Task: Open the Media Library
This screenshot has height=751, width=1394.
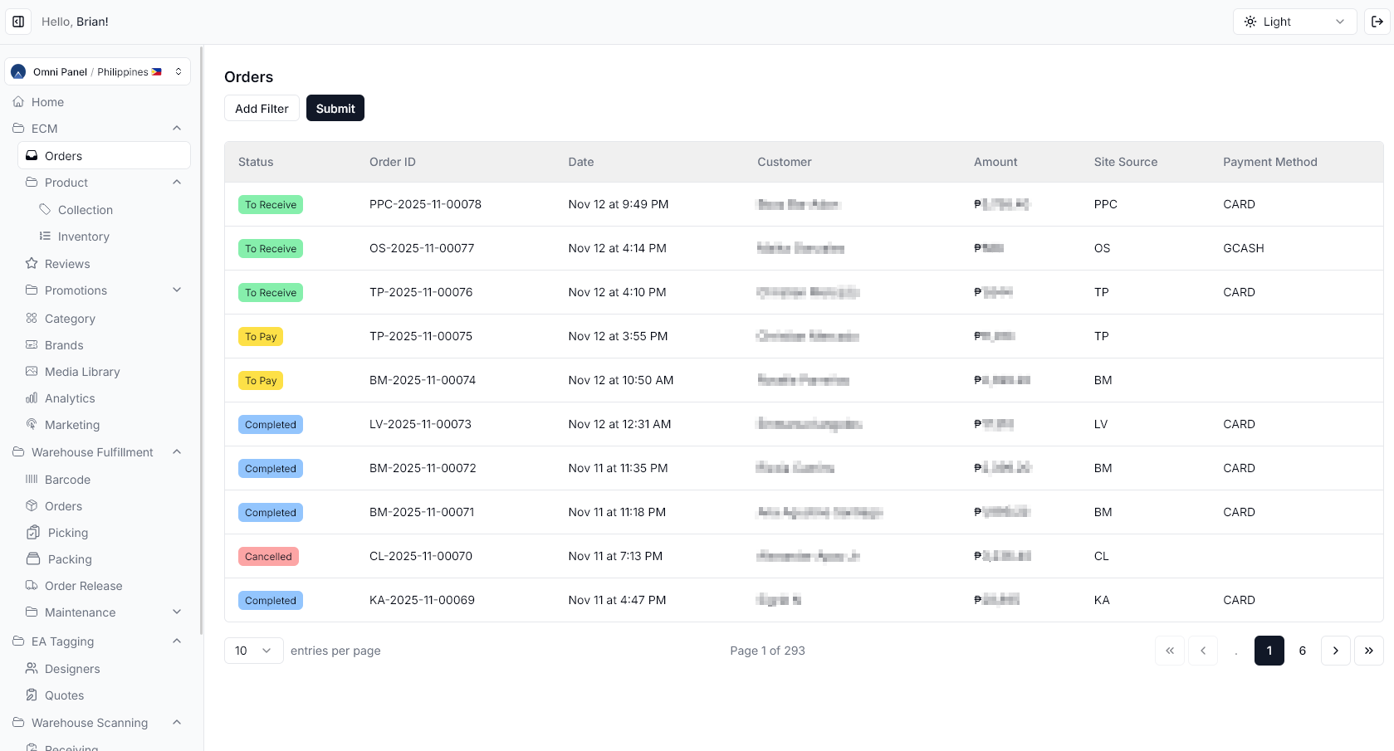Action: (x=82, y=372)
